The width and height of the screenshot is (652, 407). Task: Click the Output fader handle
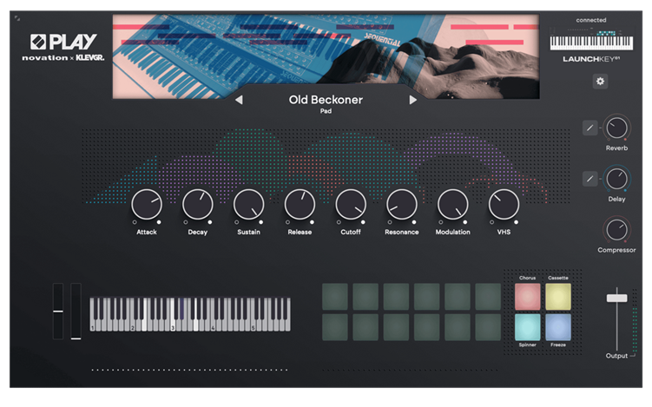[616, 298]
